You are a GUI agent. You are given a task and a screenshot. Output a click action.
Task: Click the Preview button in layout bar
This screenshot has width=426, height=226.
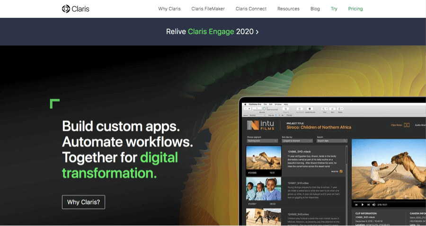coord(289,115)
